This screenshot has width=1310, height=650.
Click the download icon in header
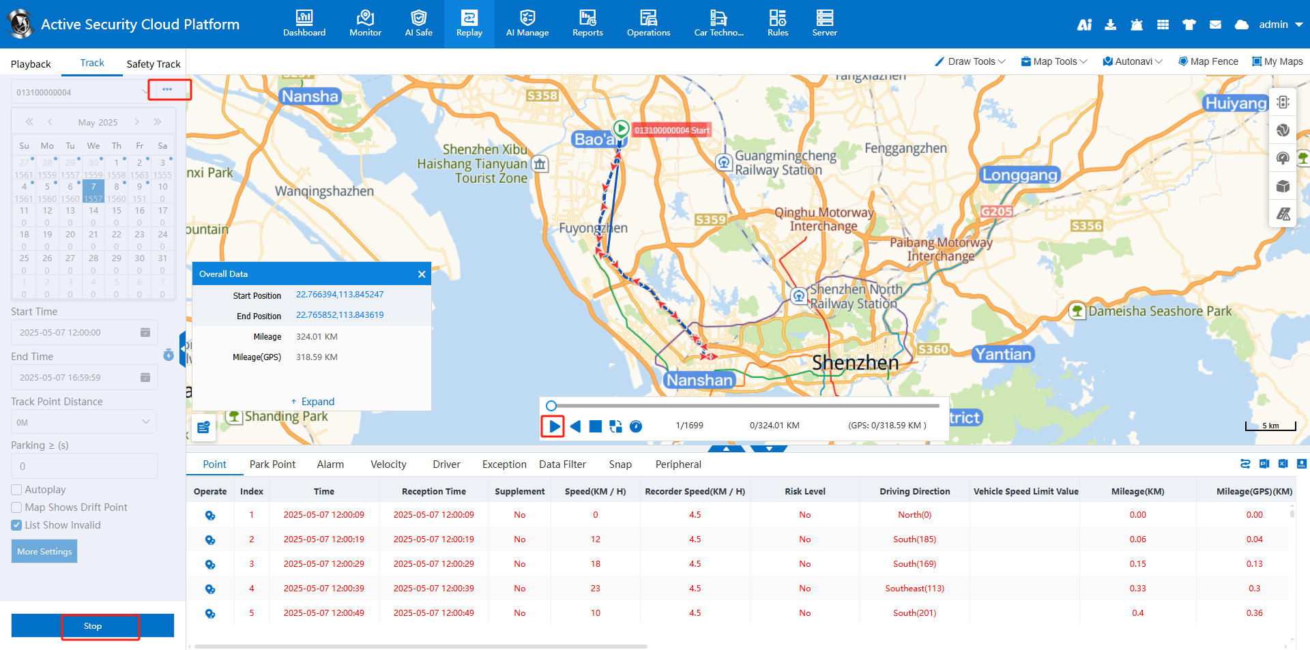click(x=1110, y=25)
